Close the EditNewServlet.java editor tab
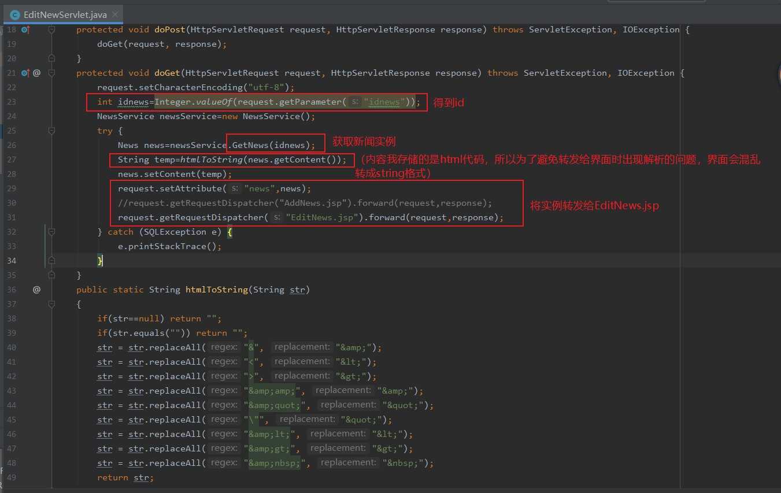 coord(116,14)
